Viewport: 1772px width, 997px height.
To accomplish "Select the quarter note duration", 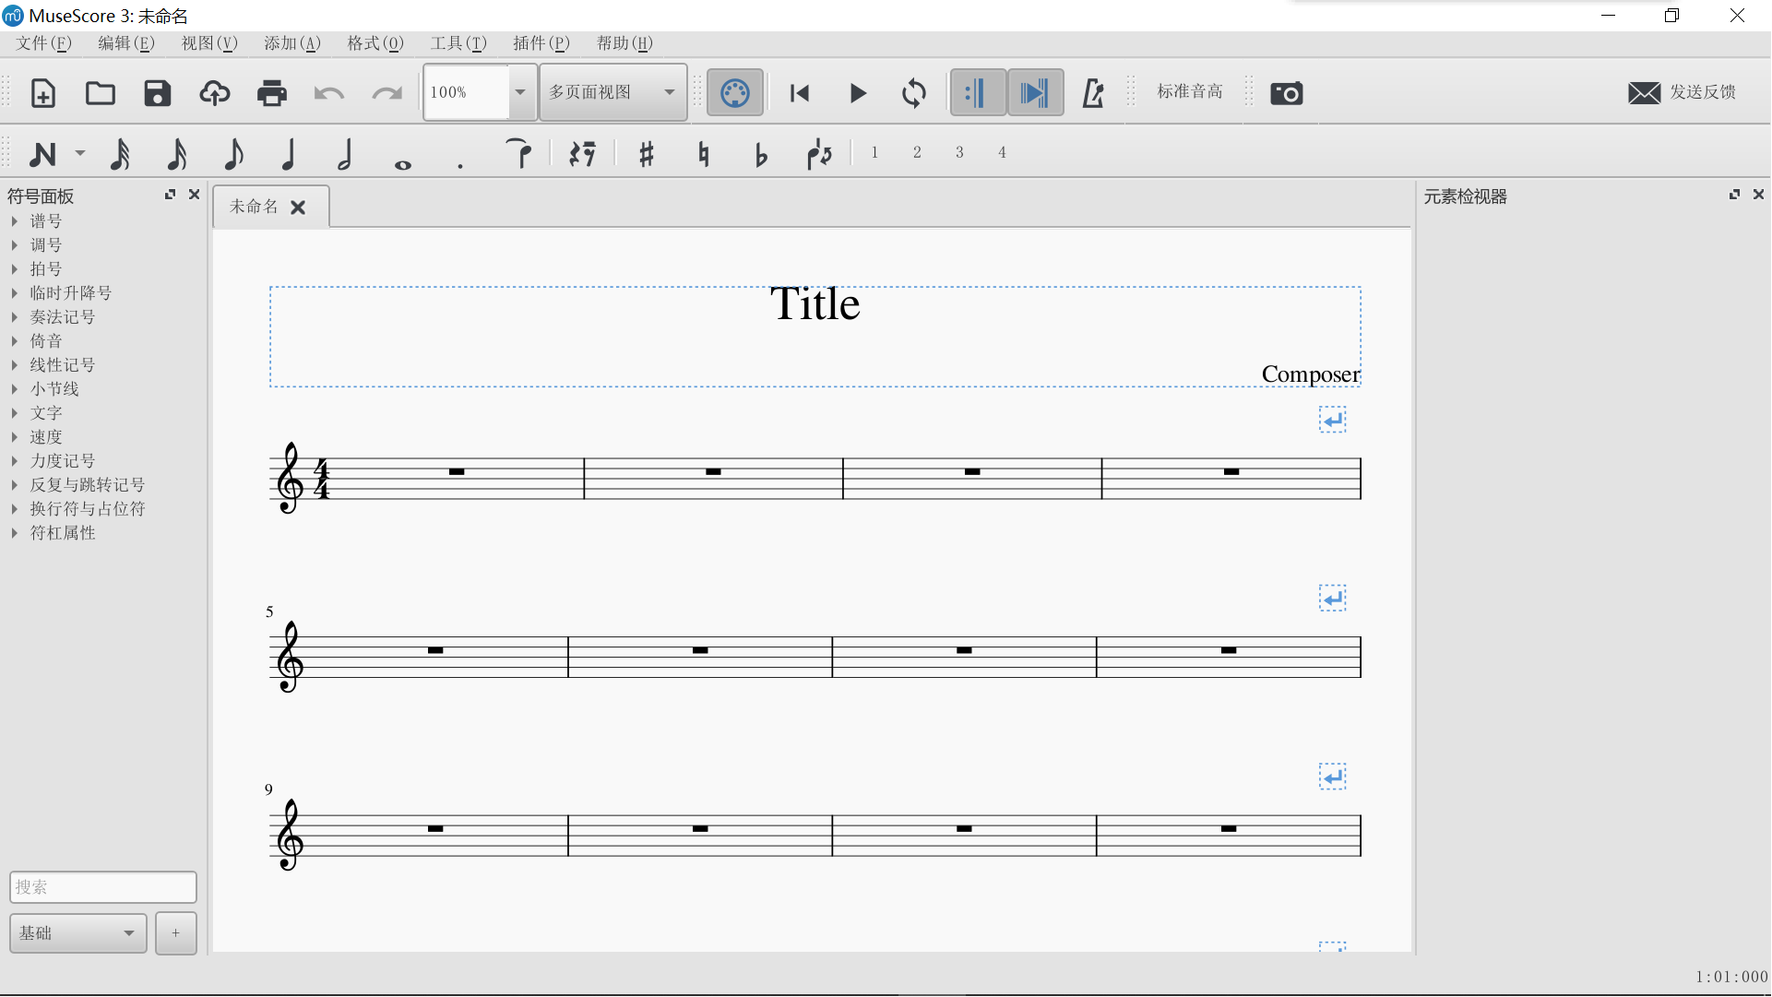I will tap(289, 154).
